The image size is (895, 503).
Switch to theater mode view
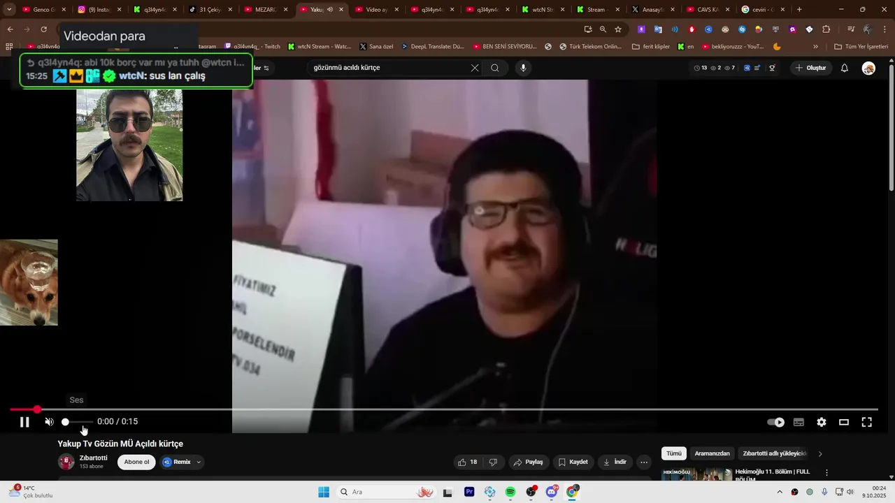click(844, 422)
